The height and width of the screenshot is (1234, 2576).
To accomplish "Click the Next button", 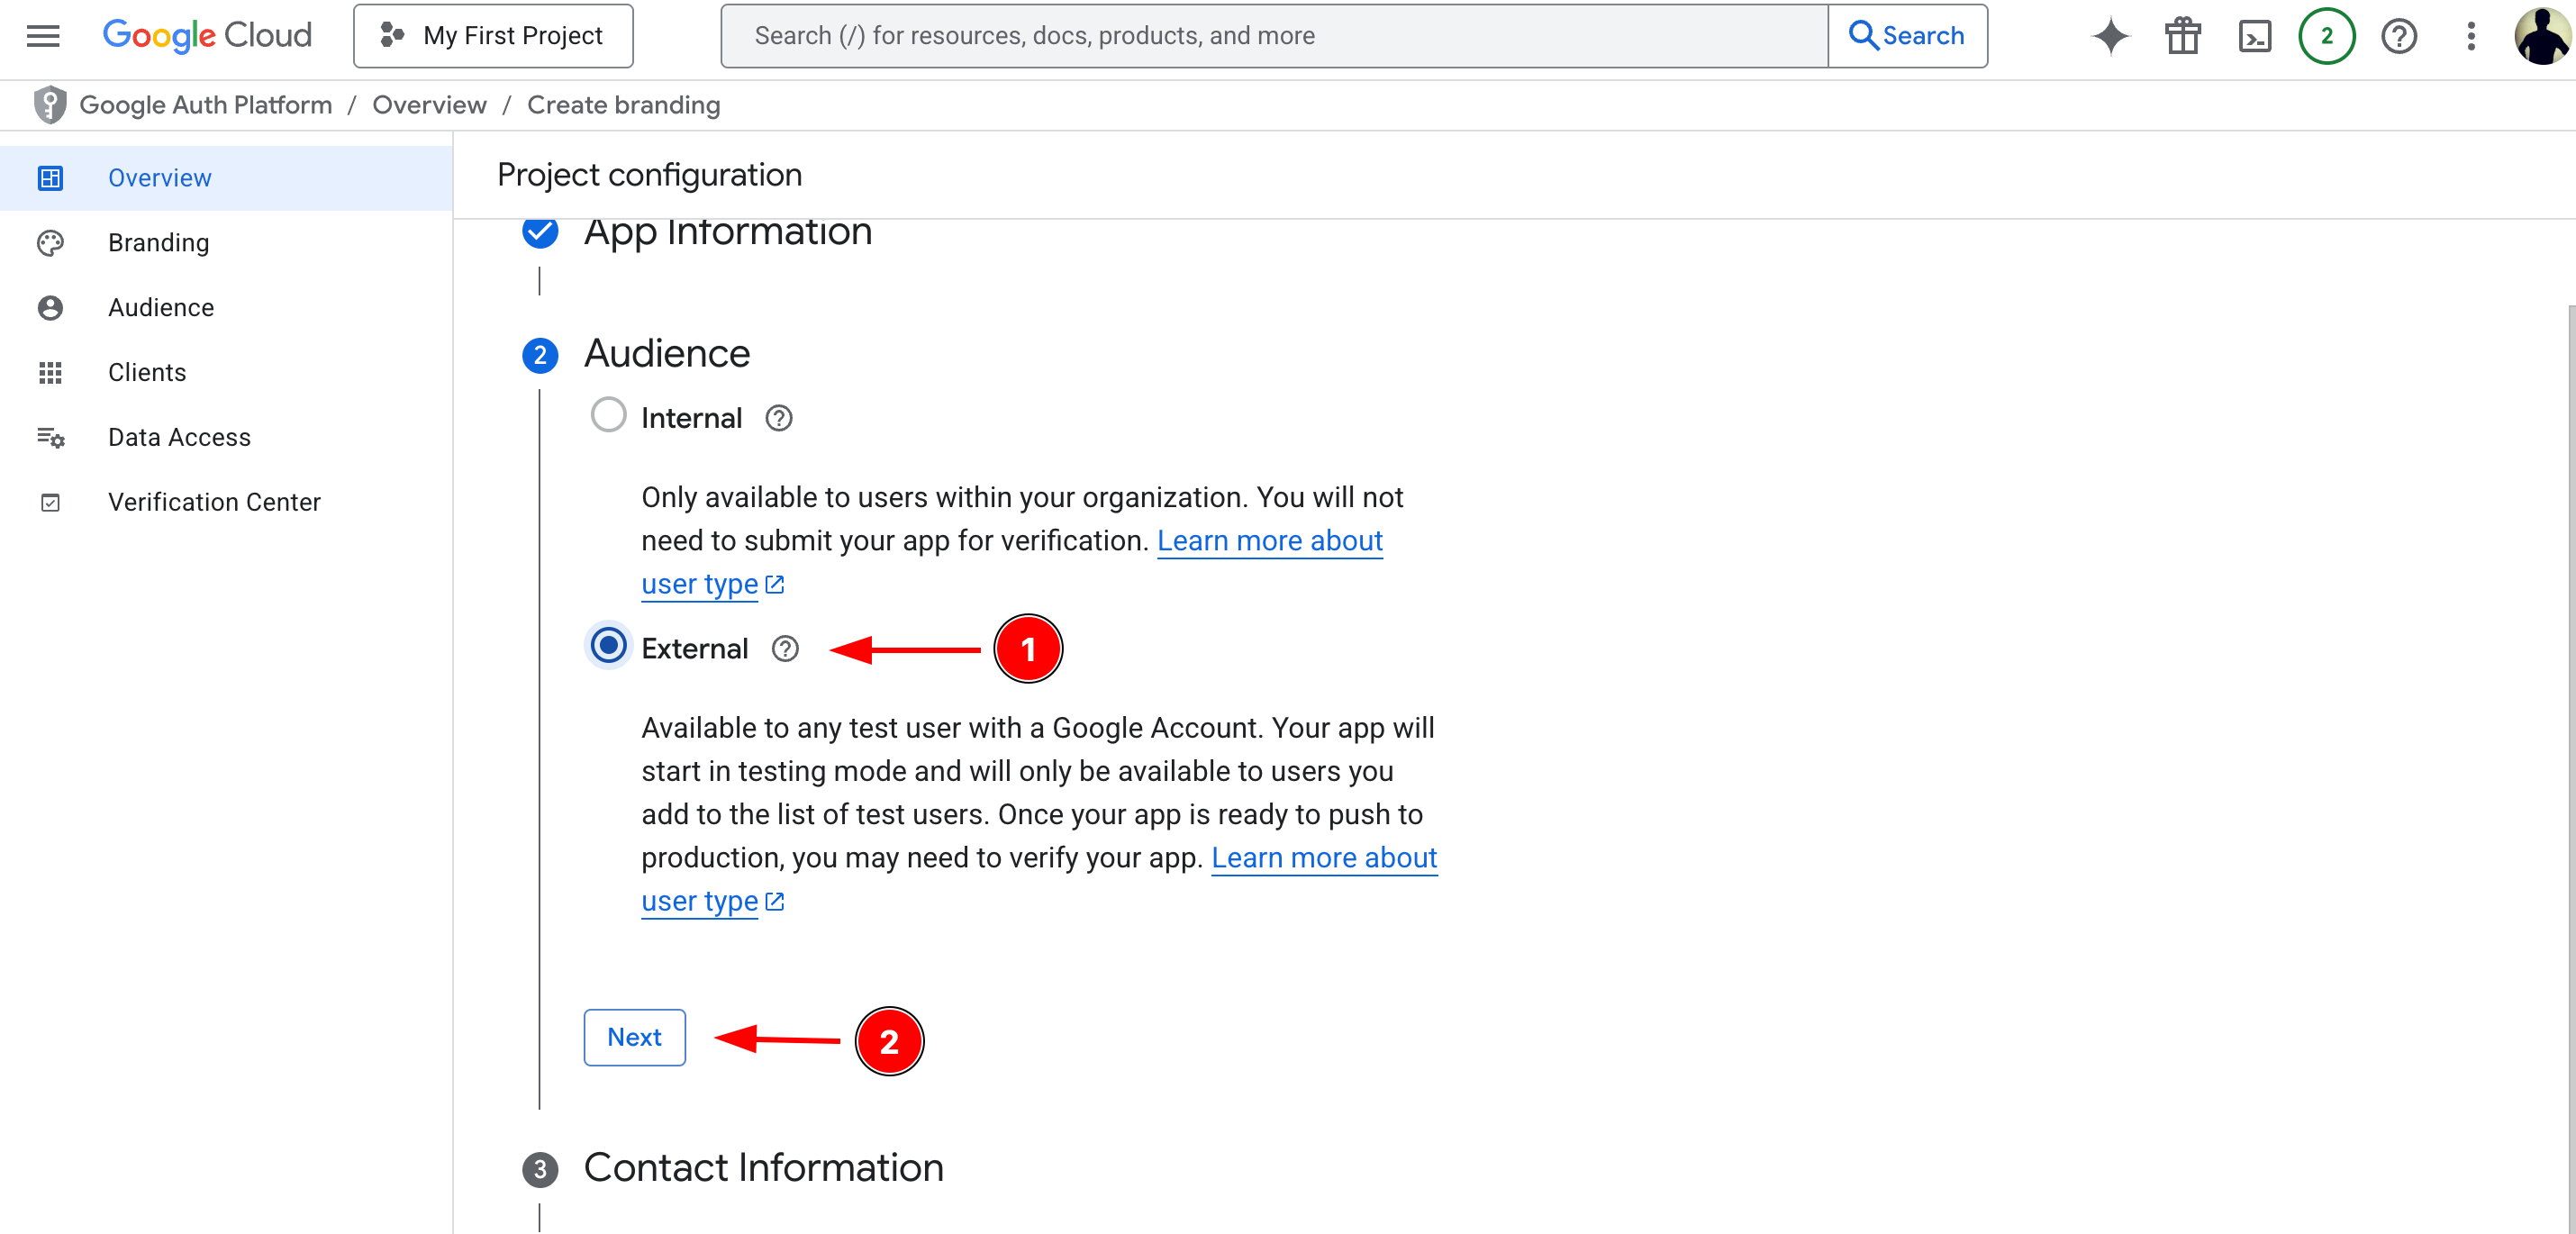I will click(x=634, y=1038).
